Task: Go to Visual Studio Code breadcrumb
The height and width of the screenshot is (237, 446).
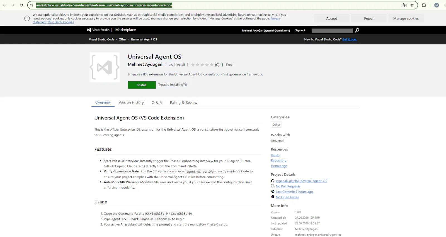Action: [101, 39]
